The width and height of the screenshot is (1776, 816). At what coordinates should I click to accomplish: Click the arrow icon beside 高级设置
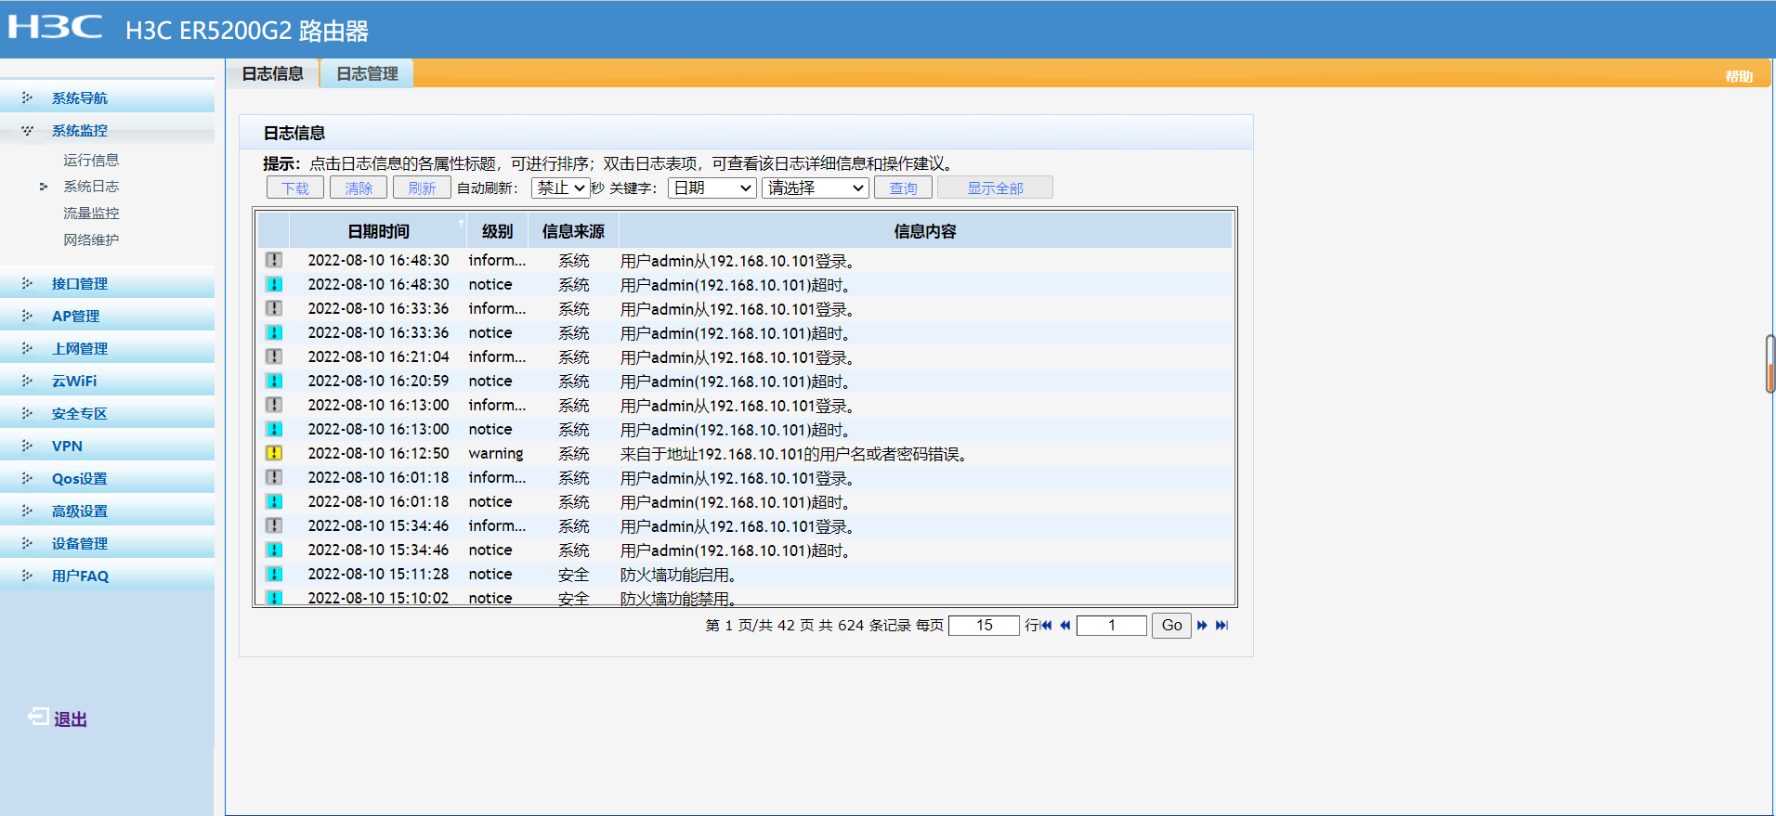pyautogui.click(x=27, y=511)
